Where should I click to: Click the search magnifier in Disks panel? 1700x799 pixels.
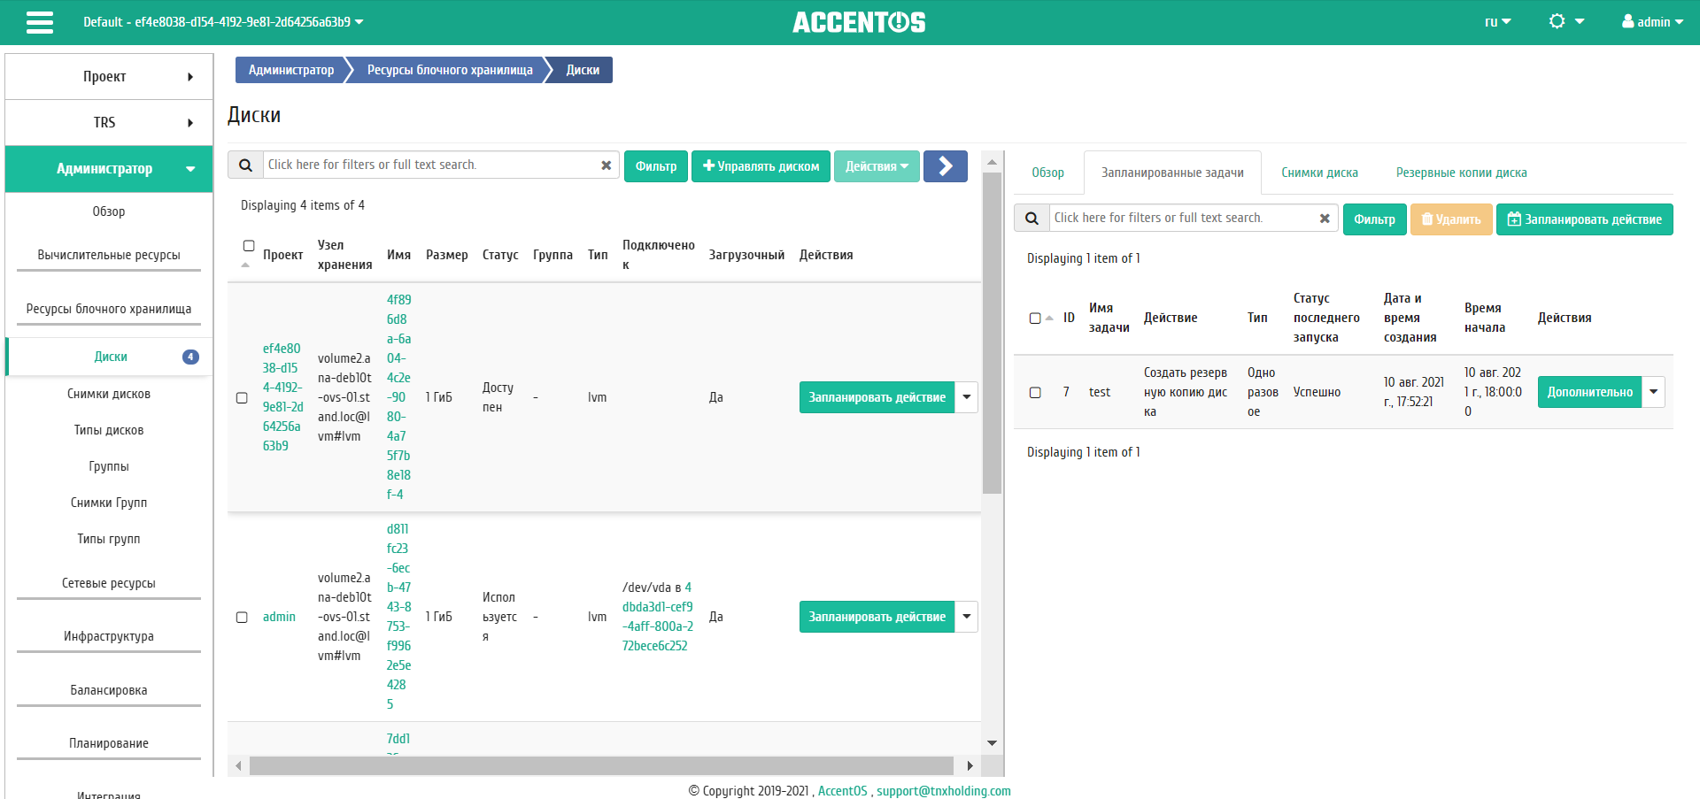(x=245, y=165)
